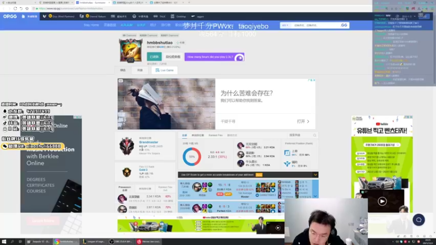Switch to the League of Legends taskbar item
436x245 pixels.
pos(94,242)
